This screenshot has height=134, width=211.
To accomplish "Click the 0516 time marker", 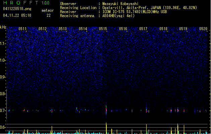I will coord(123,29).
